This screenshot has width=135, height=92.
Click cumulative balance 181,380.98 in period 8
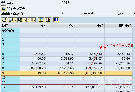(122, 68)
